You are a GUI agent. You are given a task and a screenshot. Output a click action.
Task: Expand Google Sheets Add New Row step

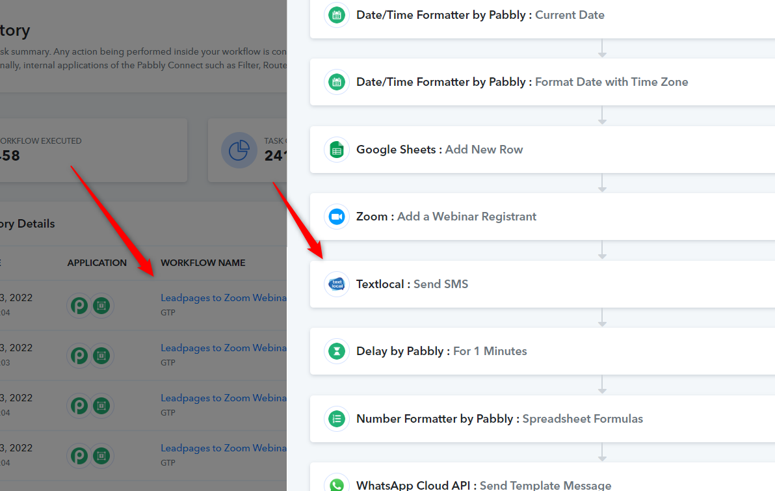coord(542,150)
